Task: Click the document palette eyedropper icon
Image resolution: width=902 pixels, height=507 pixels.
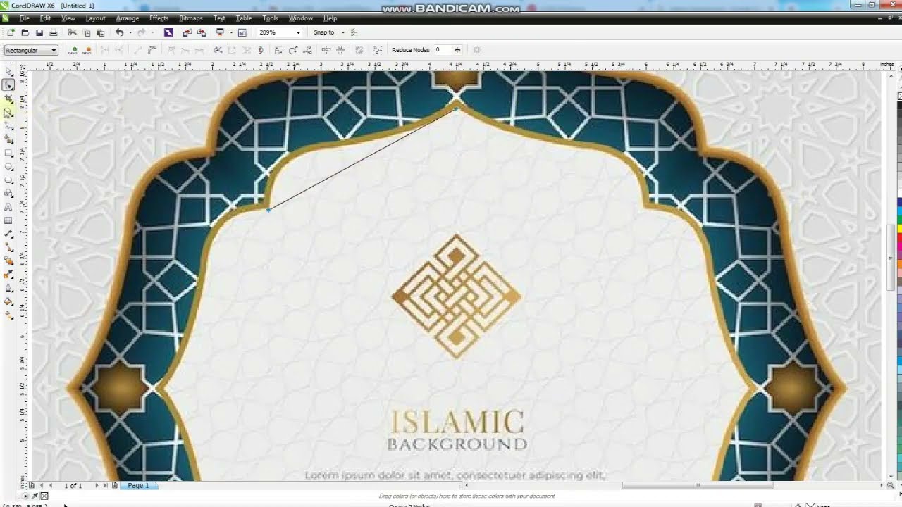Action: point(35,496)
